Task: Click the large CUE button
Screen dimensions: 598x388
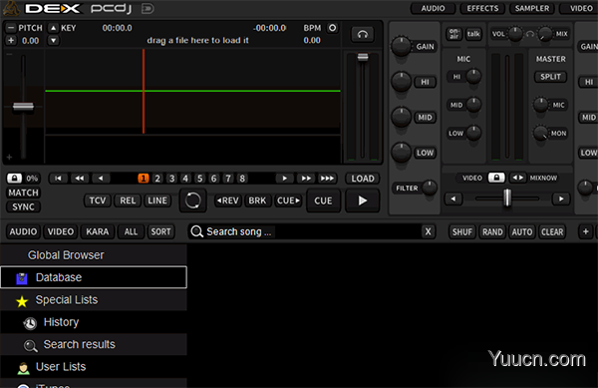Action: [323, 200]
